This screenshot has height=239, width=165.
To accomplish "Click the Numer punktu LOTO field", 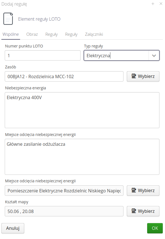I will click(43, 56).
